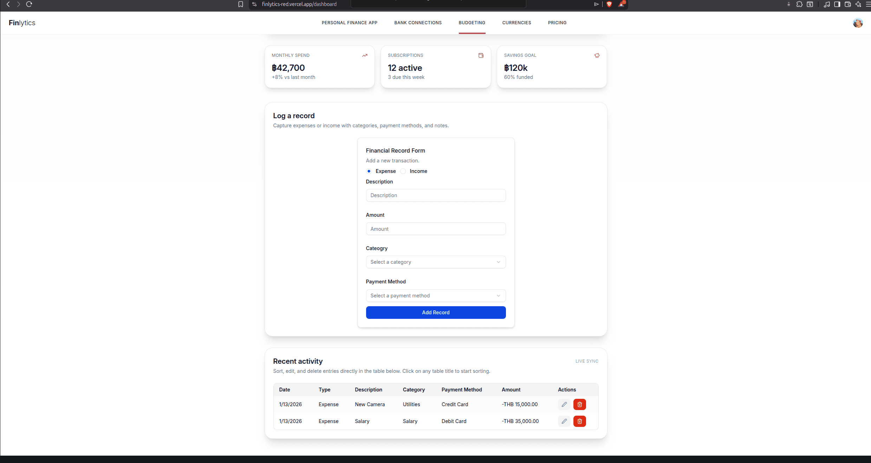Toggle the LIVE SYNC indicator

point(587,361)
